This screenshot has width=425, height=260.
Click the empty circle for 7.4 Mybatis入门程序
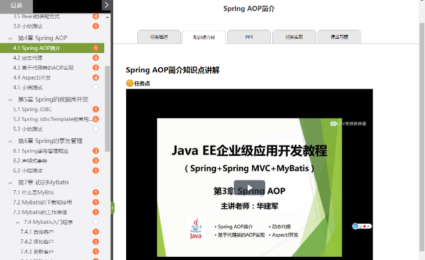95,222
